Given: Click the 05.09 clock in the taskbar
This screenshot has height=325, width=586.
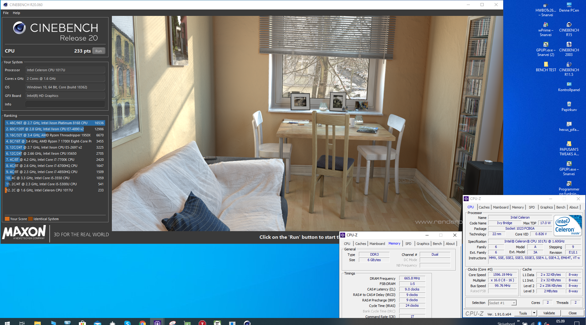Looking at the screenshot, I should (560, 321).
